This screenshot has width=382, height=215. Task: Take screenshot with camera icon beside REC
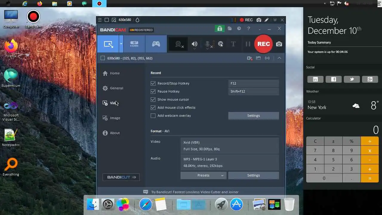click(279, 44)
